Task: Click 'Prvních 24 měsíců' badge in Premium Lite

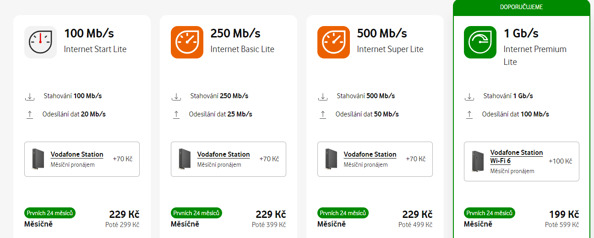Action: click(490, 213)
